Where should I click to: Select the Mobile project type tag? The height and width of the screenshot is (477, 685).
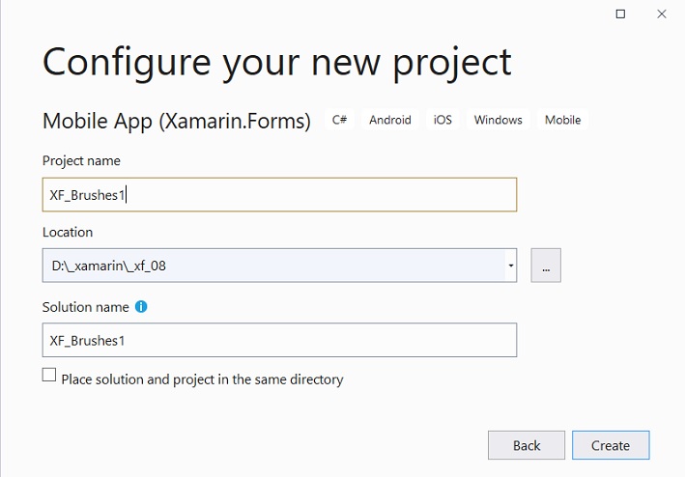click(x=562, y=120)
